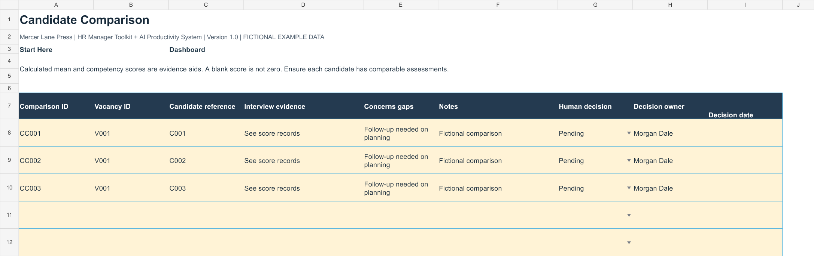
Task: Select 'Fictional comparison' note for CC003
Action: pyautogui.click(x=498, y=188)
